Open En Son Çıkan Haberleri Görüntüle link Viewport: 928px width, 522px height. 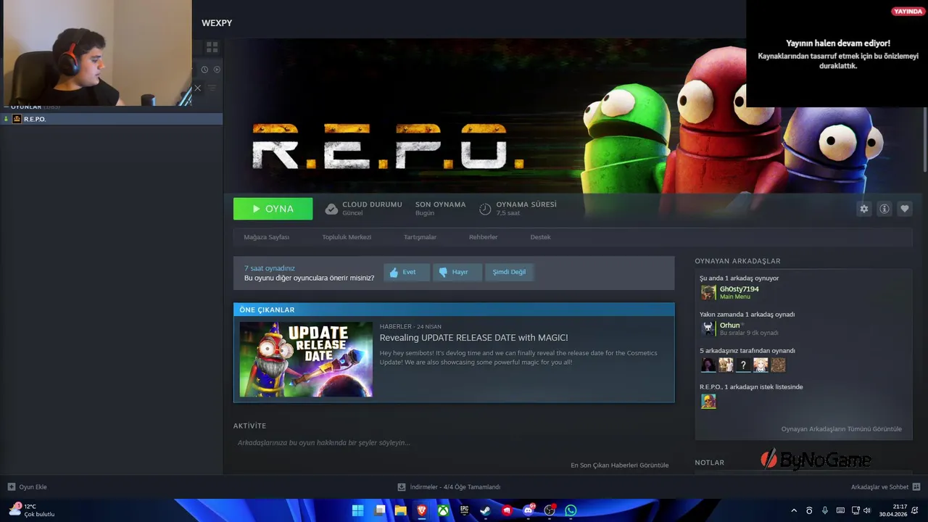tap(619, 465)
